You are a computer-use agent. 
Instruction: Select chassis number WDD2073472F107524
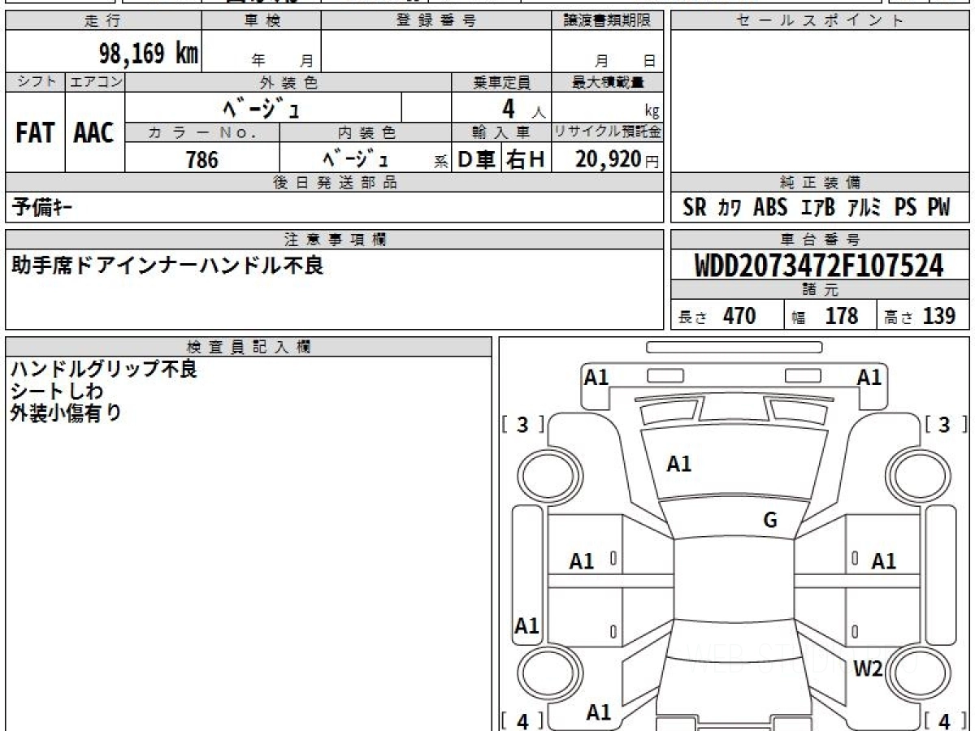click(820, 265)
